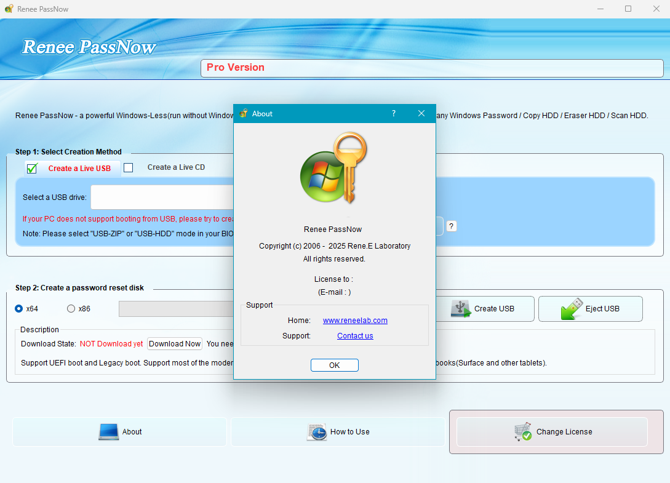This screenshot has width=670, height=483.
Task: Open the Select a USB drive dropdown
Action: click(x=162, y=197)
